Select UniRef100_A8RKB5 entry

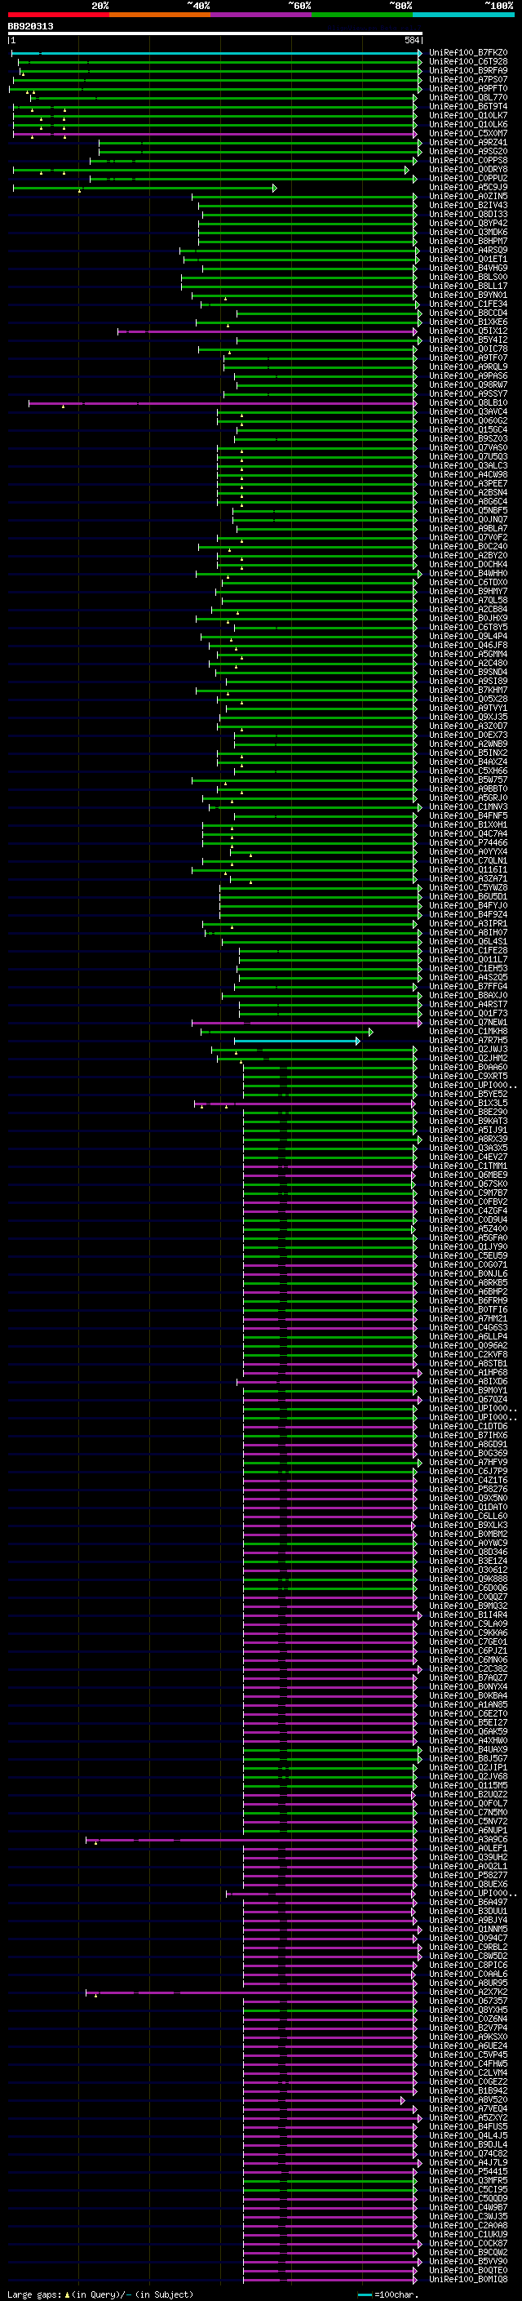tap(468, 1282)
